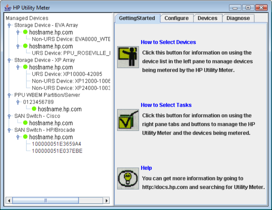Collapse the 0123456789 tree node
This screenshot has width=272, height=210.
pos(18,102)
